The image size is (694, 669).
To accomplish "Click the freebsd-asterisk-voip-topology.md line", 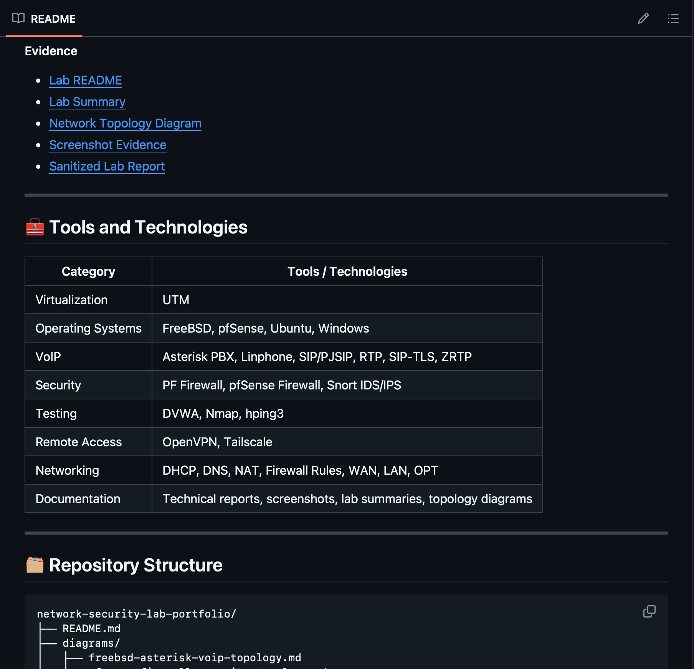I will (195, 657).
